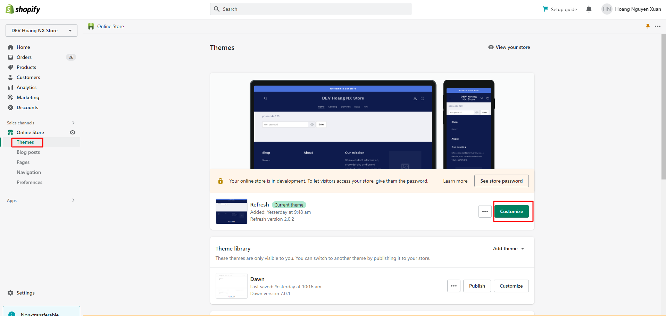The image size is (666, 316).
Task: Click the desktop theme preview image
Action: (x=343, y=125)
